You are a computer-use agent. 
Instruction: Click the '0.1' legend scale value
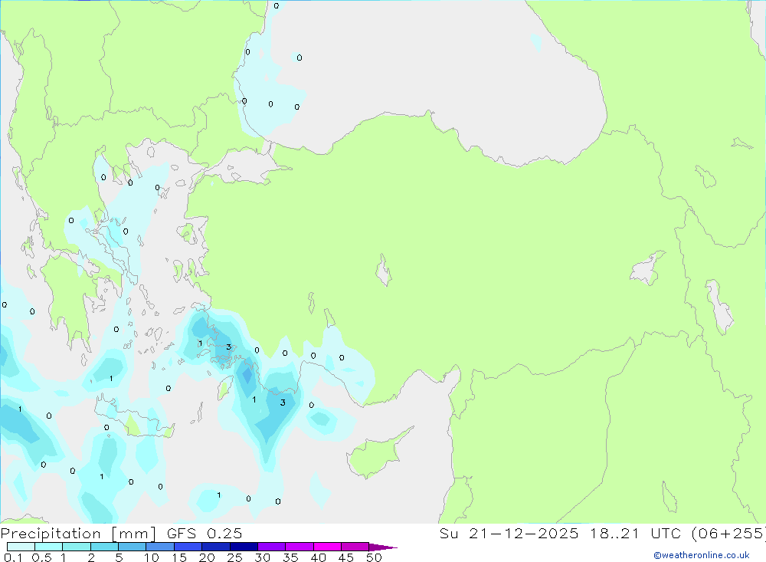(13, 557)
